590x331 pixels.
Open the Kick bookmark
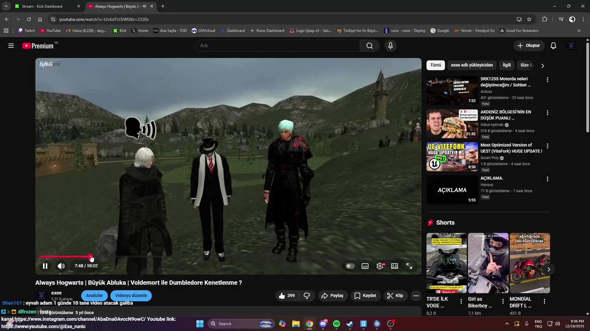[120, 31]
